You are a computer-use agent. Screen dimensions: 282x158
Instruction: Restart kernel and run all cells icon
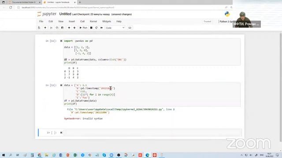point(102,28)
